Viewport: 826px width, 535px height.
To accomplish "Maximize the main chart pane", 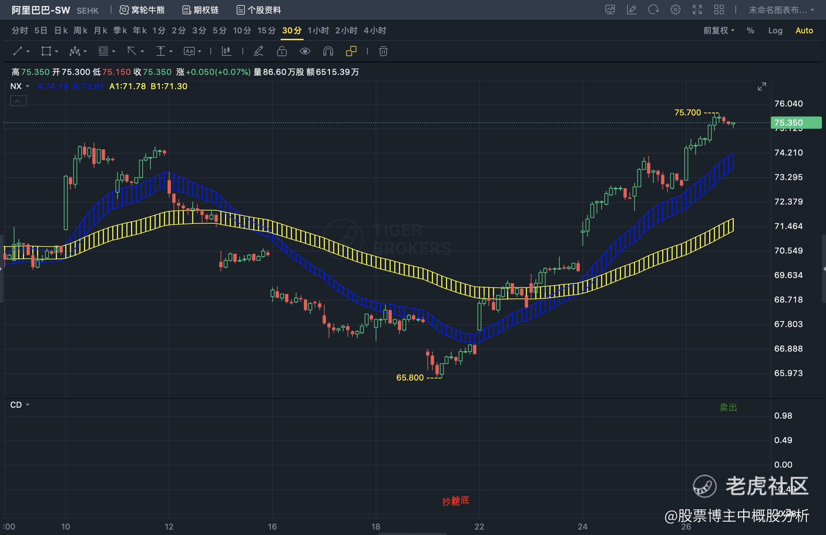I will [x=762, y=86].
